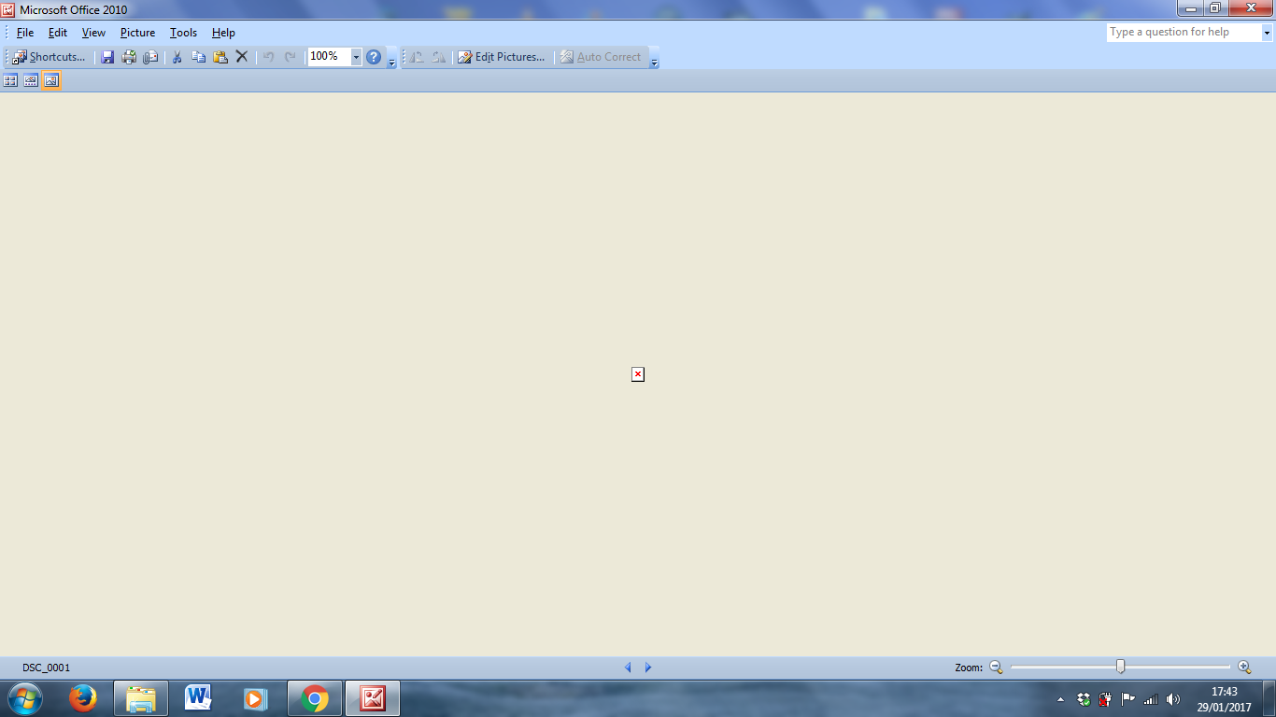Rotate picture right icon

click(x=438, y=57)
